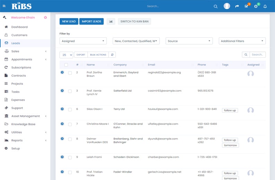Click the table search input field
275x180 pixels.
pos(258,55)
